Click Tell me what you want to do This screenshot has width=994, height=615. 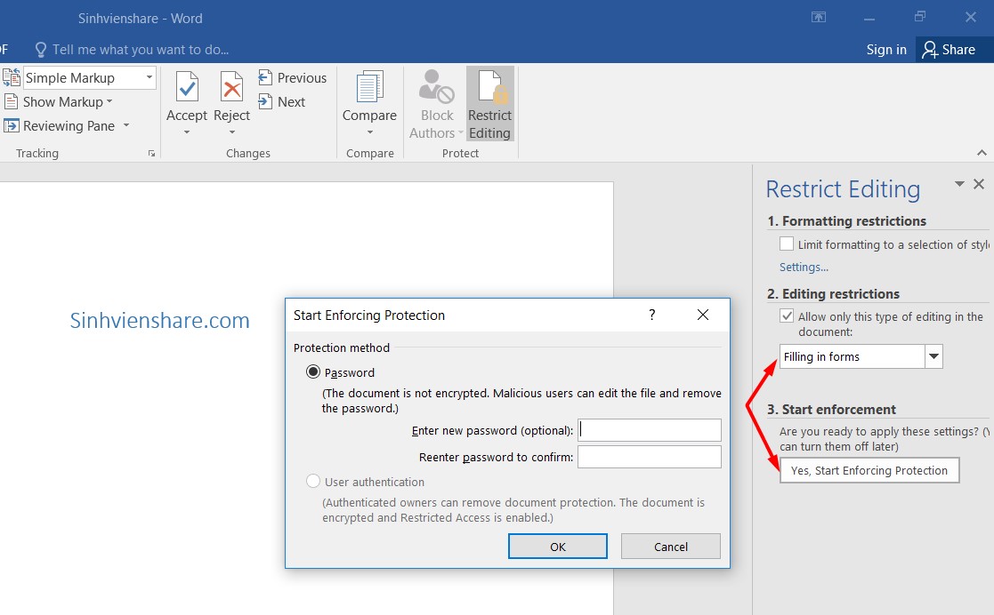point(140,50)
